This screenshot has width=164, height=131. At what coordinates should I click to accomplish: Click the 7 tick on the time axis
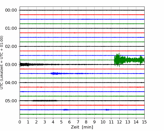tap(78, 122)
